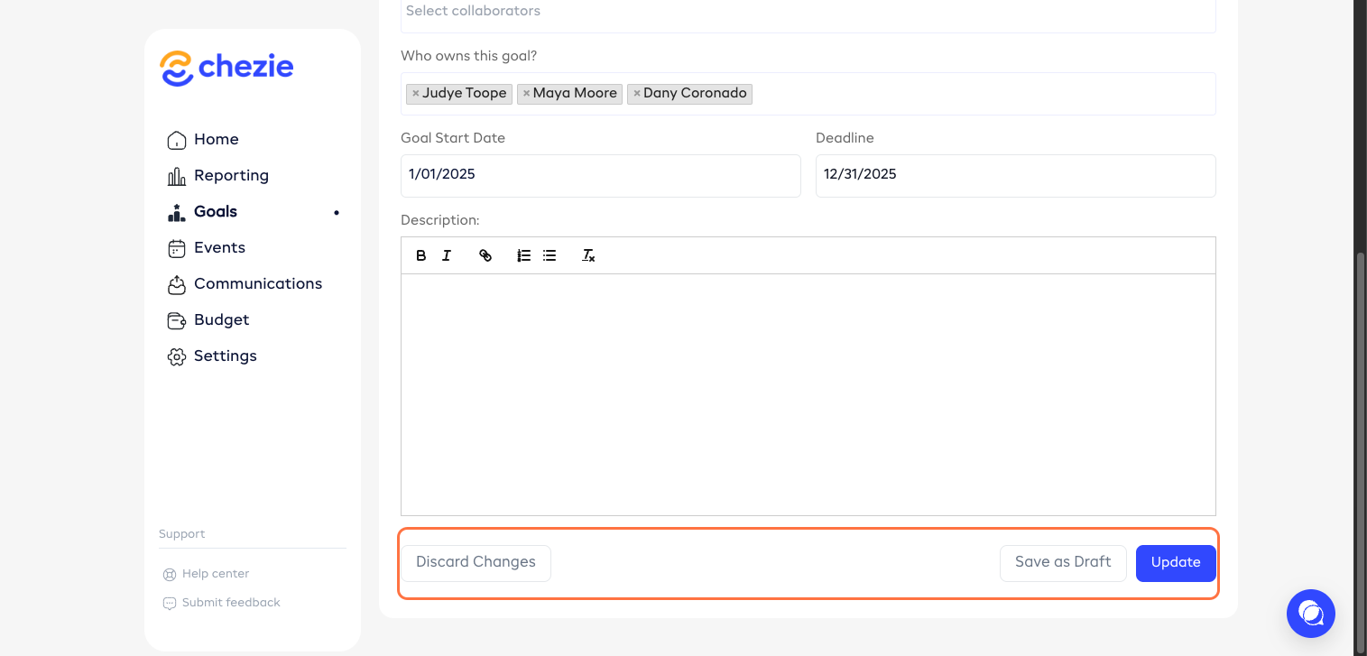Apply bulleted list formatting

550,256
